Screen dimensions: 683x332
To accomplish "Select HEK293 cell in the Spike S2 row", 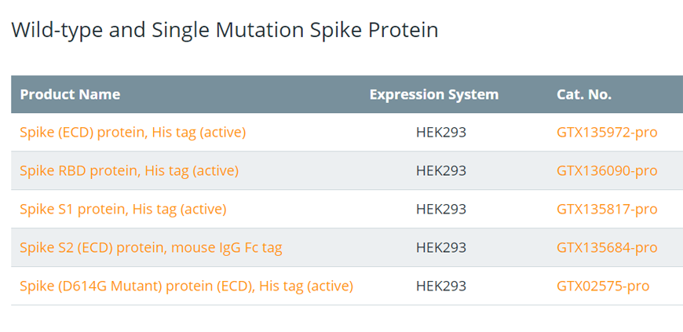I will 441,247.
